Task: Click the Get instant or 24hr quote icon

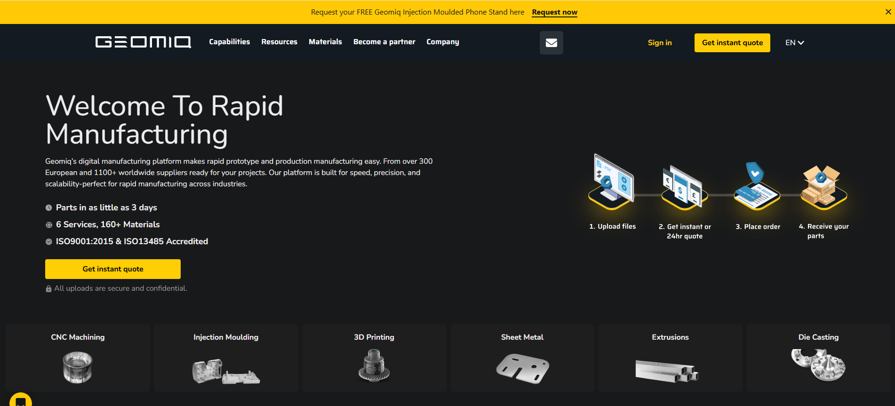Action: tap(684, 187)
